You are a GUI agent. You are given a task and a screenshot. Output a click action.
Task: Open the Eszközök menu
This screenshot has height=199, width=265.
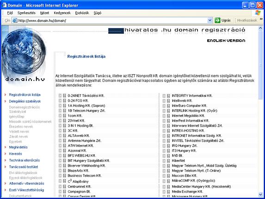(82, 13)
